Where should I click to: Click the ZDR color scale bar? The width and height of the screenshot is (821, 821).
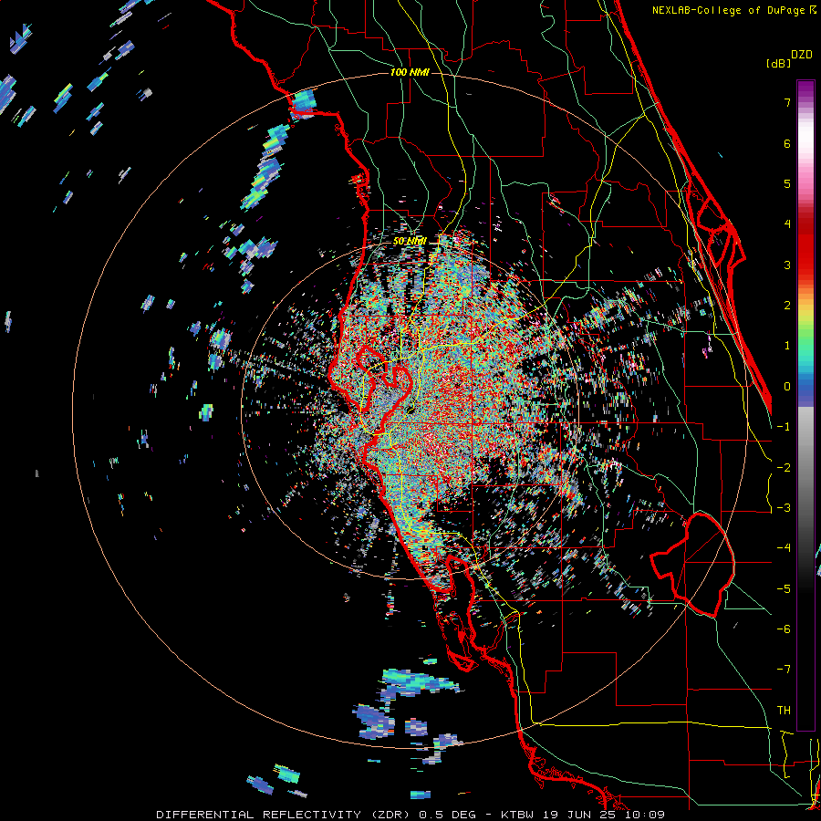[805, 405]
